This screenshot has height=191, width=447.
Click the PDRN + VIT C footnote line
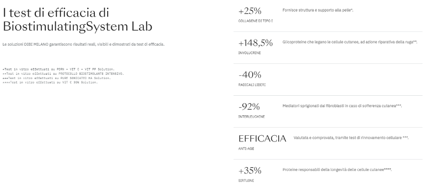[59, 69]
